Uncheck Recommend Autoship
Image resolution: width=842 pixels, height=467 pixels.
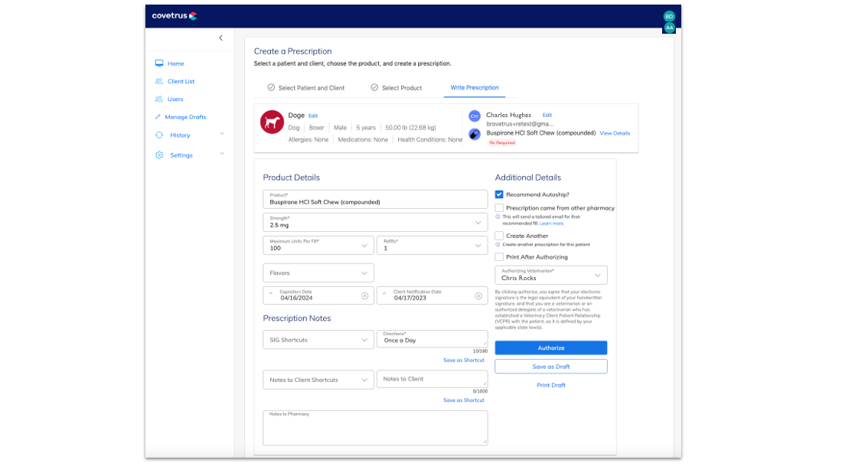[x=499, y=194]
